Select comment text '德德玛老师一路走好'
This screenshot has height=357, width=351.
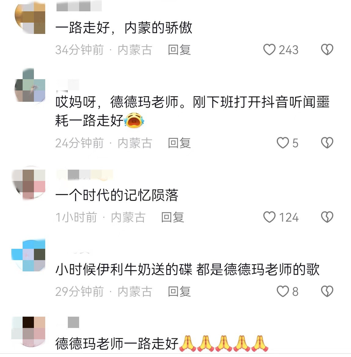pyautogui.click(x=117, y=343)
